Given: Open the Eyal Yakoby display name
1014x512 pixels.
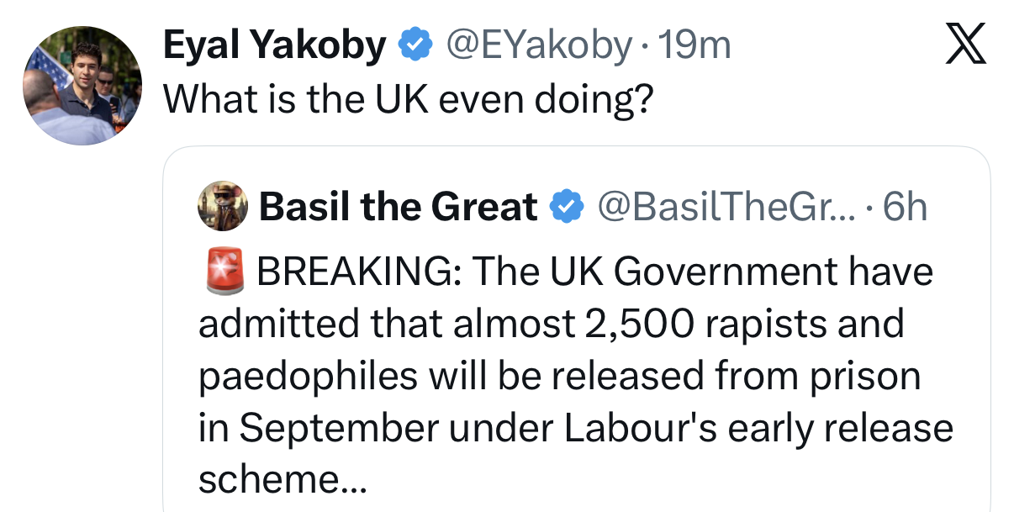Looking at the screenshot, I should [x=274, y=45].
